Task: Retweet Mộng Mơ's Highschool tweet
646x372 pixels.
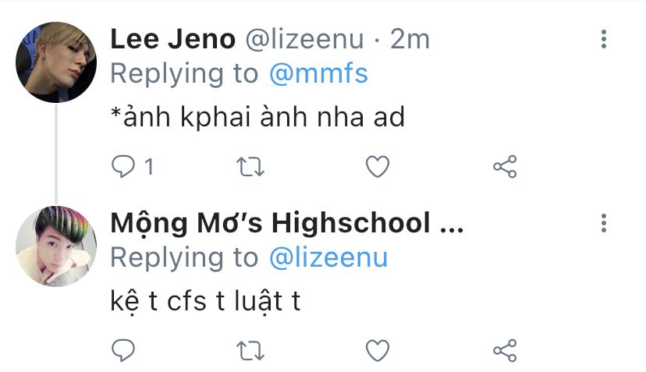Action: (250, 351)
